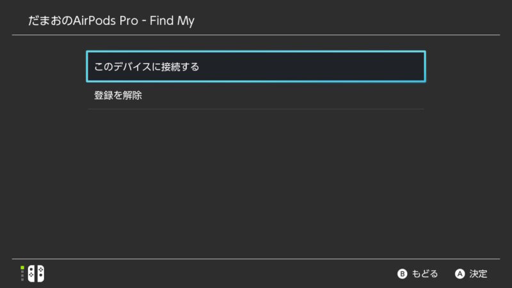
Task: Click the だまおのAirPods Pro title text
Action: 83,20
